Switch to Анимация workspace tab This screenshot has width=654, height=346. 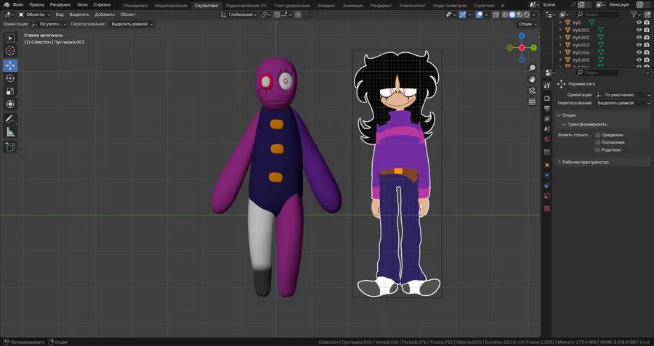pyautogui.click(x=352, y=5)
